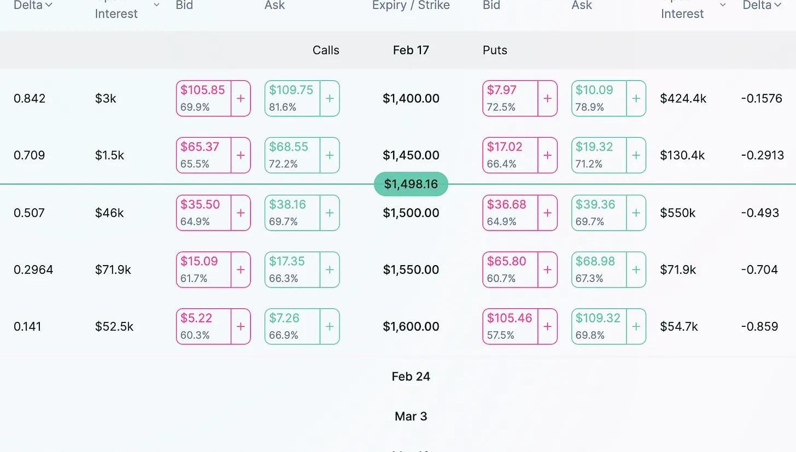Click the $1,498.16 current price marker

[x=411, y=184]
